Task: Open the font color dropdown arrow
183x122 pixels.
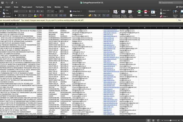Action: click(x=43, y=16)
